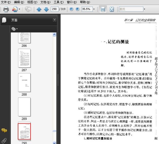This screenshot has width=159, height=144.
Task: Go to previous page with up arrow
Action: point(39,9)
